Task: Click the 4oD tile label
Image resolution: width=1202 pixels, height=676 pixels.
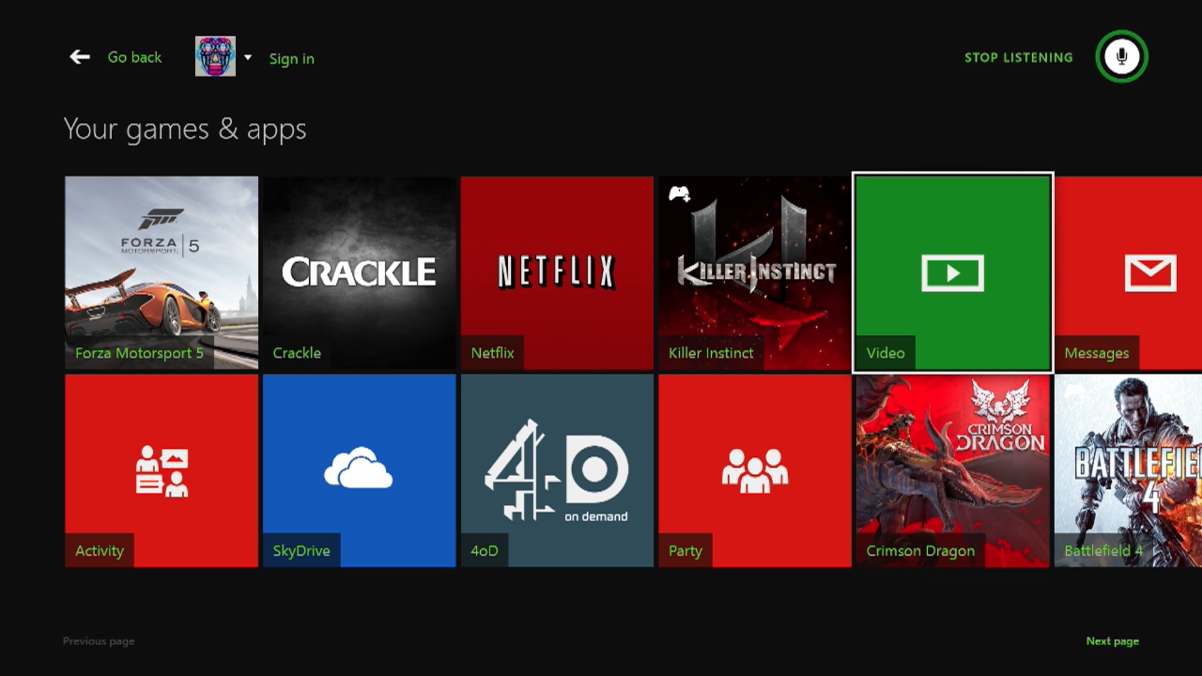Action: pos(485,551)
